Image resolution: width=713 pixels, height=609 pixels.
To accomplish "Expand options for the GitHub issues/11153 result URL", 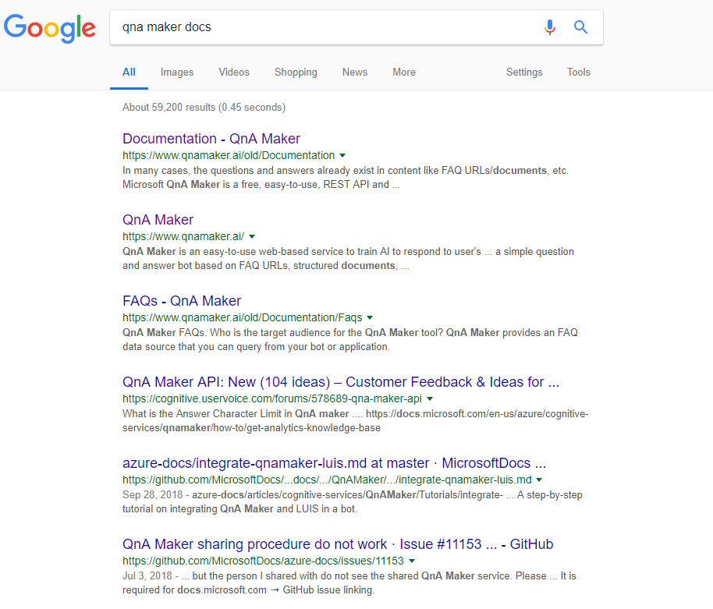I will pos(412,561).
